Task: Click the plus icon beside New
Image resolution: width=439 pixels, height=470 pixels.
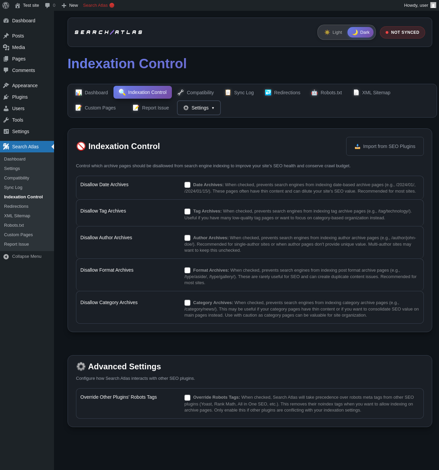Action: (64, 5)
